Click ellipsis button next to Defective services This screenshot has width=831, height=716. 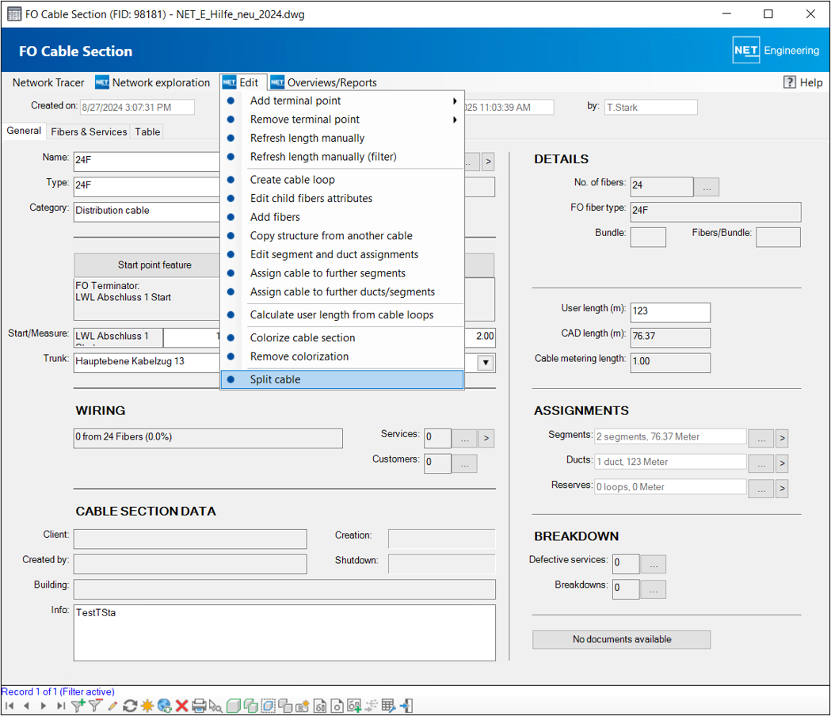point(654,565)
